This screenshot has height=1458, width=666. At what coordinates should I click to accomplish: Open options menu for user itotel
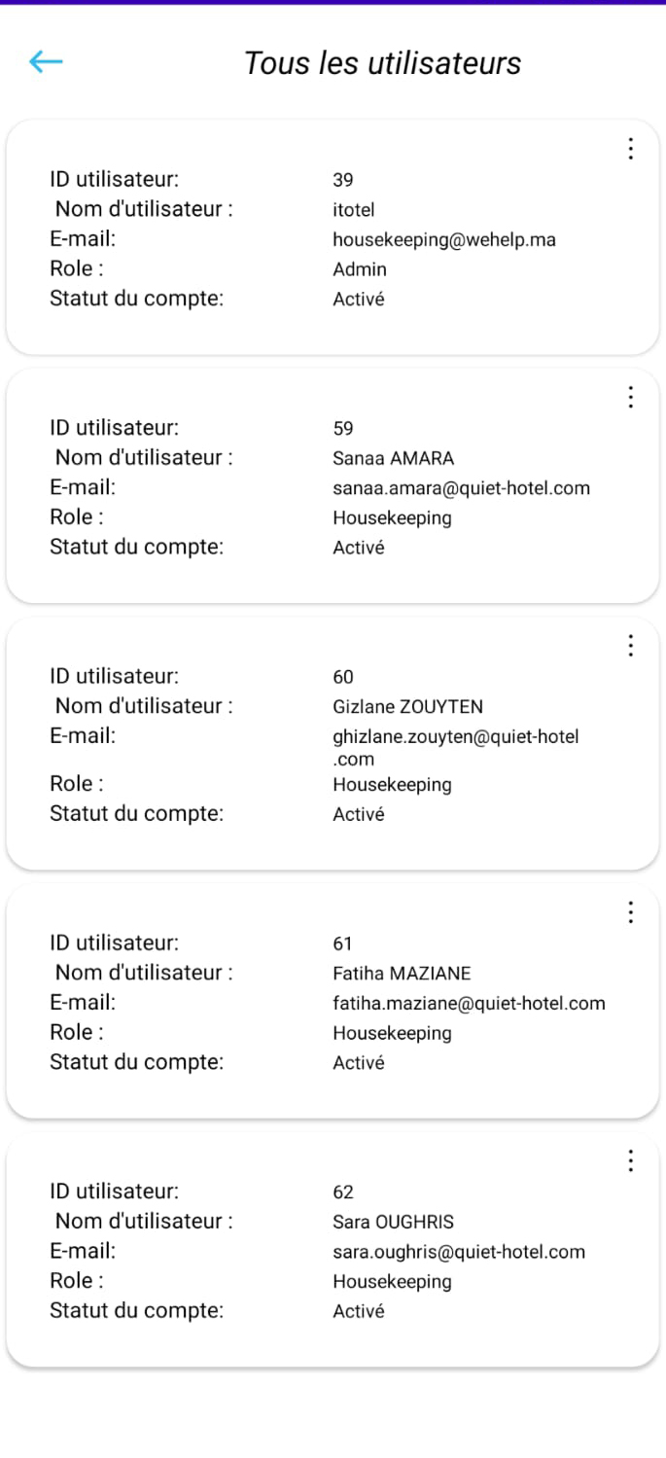[x=631, y=149]
